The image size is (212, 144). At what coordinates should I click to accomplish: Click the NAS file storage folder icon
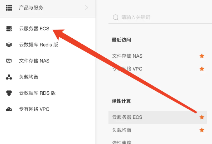9,61
